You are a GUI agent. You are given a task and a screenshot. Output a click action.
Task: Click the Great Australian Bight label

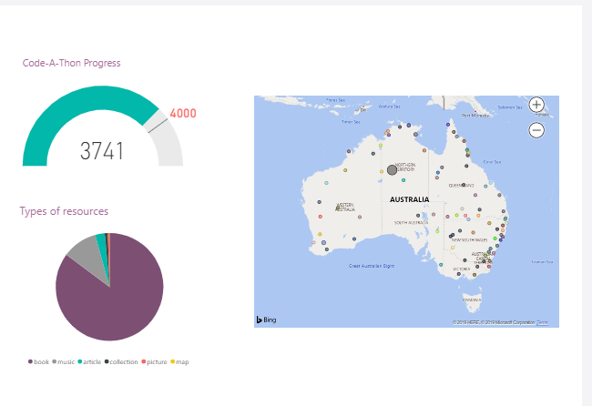tap(372, 266)
